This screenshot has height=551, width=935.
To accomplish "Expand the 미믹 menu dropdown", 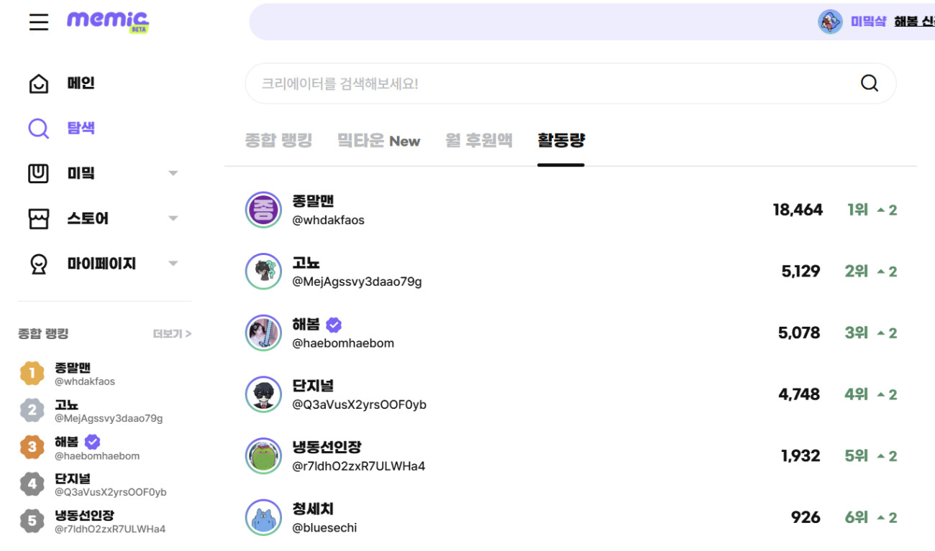I will pyautogui.click(x=173, y=173).
